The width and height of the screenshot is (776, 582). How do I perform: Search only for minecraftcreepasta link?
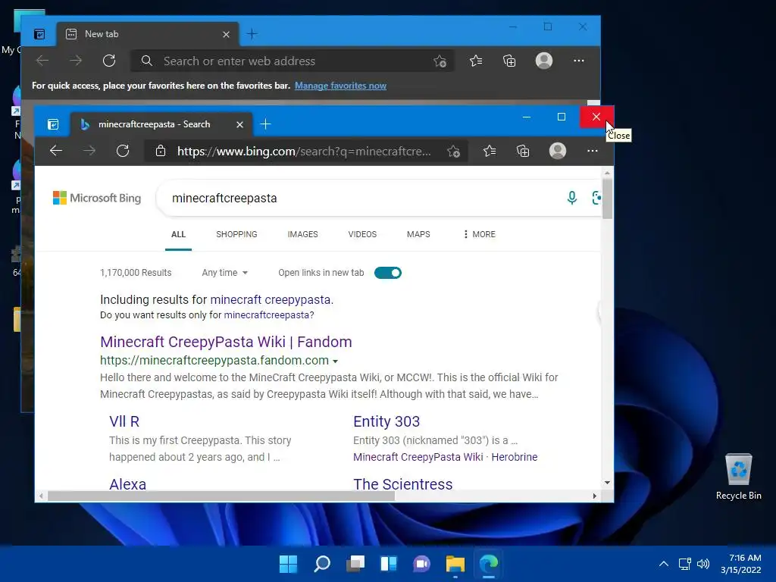click(268, 315)
